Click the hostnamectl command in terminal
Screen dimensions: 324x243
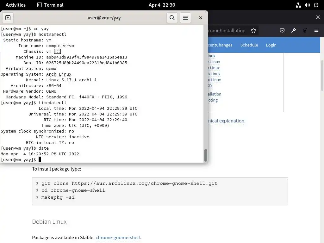53,34
